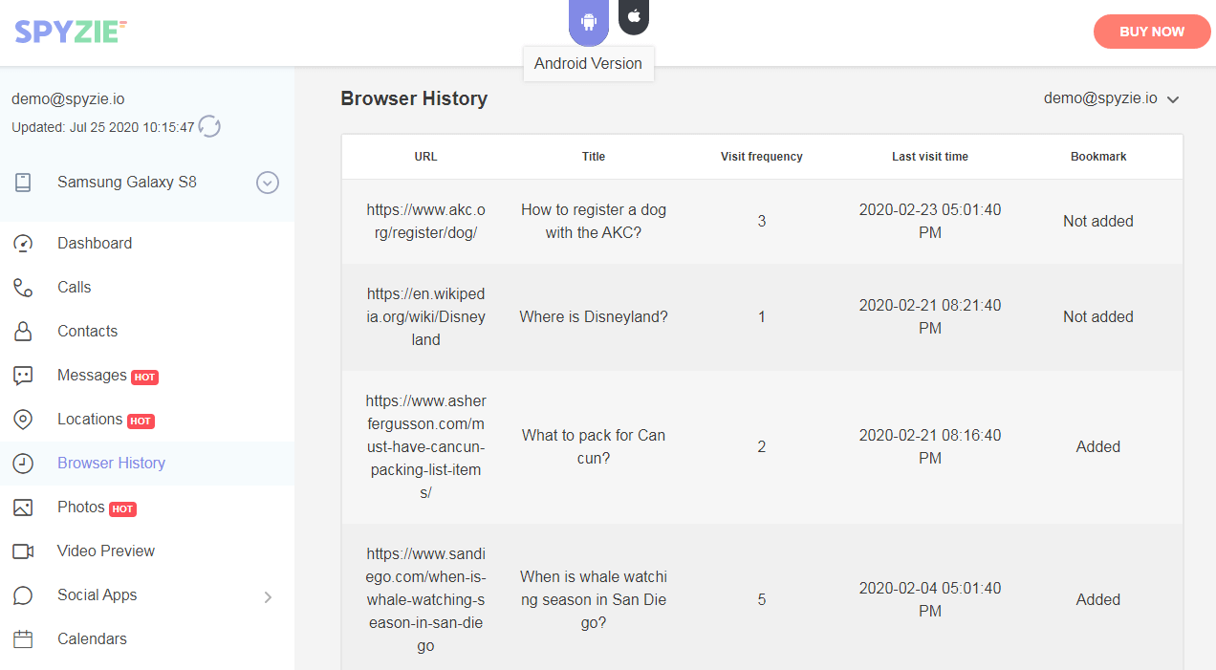Click the SPYZIE logo
The width and height of the screenshot is (1216, 670).
(x=71, y=32)
